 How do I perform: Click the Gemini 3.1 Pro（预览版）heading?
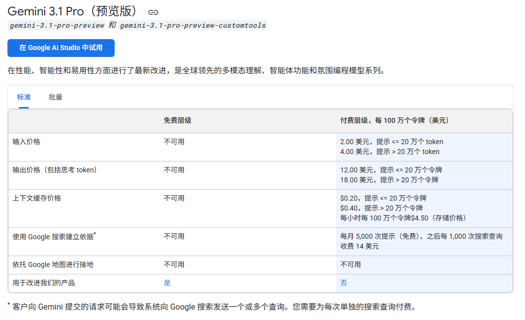point(72,11)
